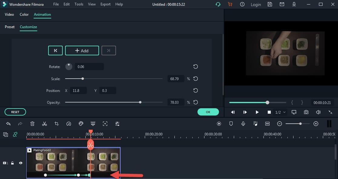Toggle visibility of video track 1
Image resolution: width=338 pixels, height=179 pixels.
click(x=21, y=163)
